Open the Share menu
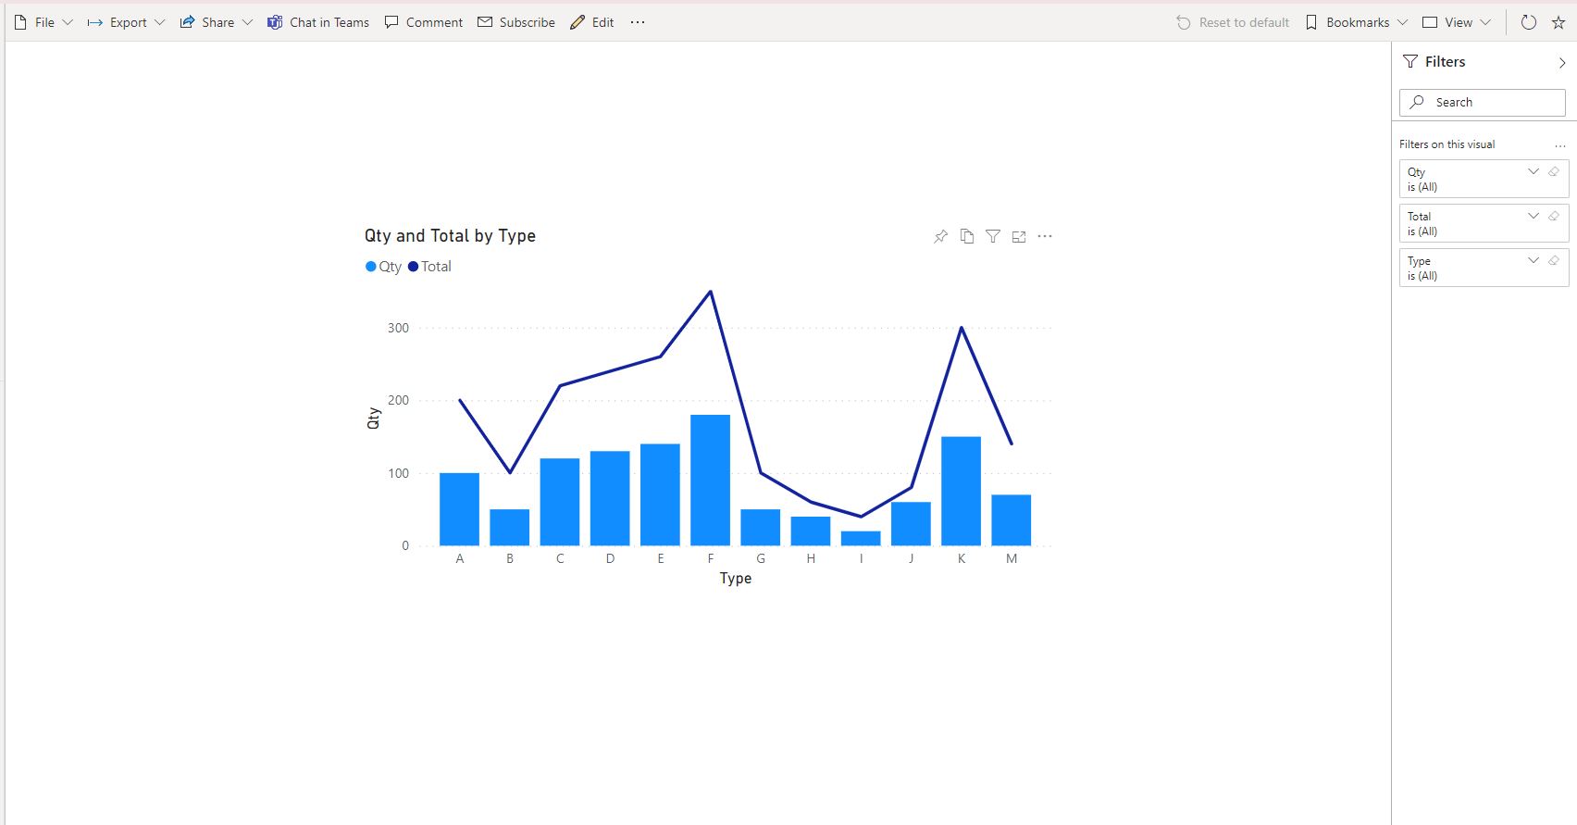Screen dimensions: 1577x825 pos(216,22)
